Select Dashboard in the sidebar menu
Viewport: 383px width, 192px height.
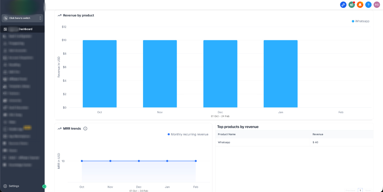[x=22, y=29]
